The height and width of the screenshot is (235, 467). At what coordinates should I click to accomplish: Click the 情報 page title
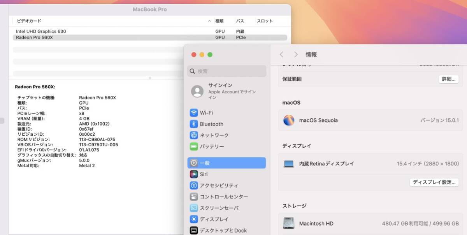pyautogui.click(x=311, y=54)
